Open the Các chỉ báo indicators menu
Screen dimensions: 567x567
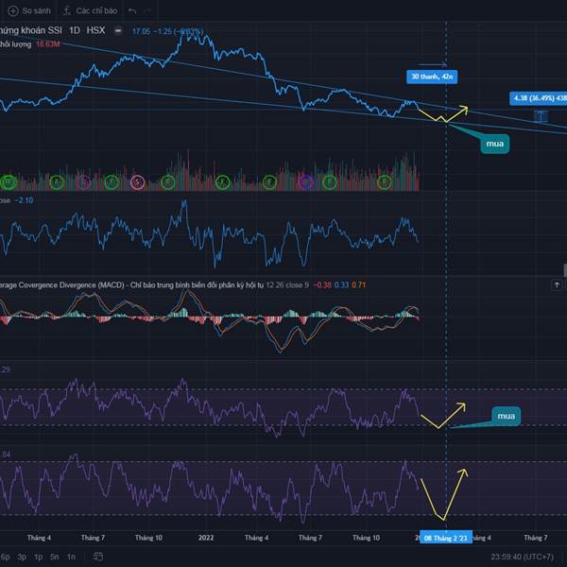pyautogui.click(x=91, y=10)
